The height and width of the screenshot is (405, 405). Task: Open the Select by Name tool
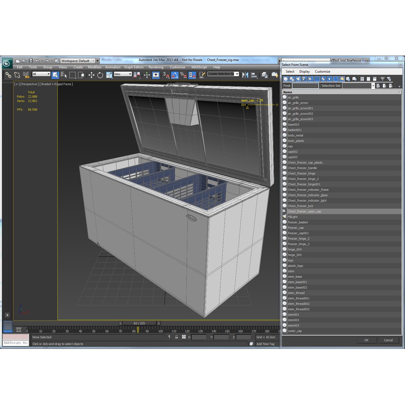(63, 75)
